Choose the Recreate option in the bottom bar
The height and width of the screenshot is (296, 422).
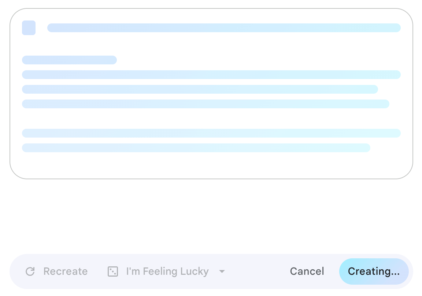coord(65,271)
